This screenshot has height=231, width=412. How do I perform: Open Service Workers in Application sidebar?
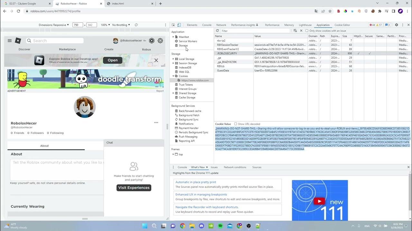tap(188, 41)
